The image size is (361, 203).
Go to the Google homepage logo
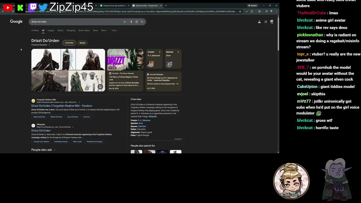point(16,22)
